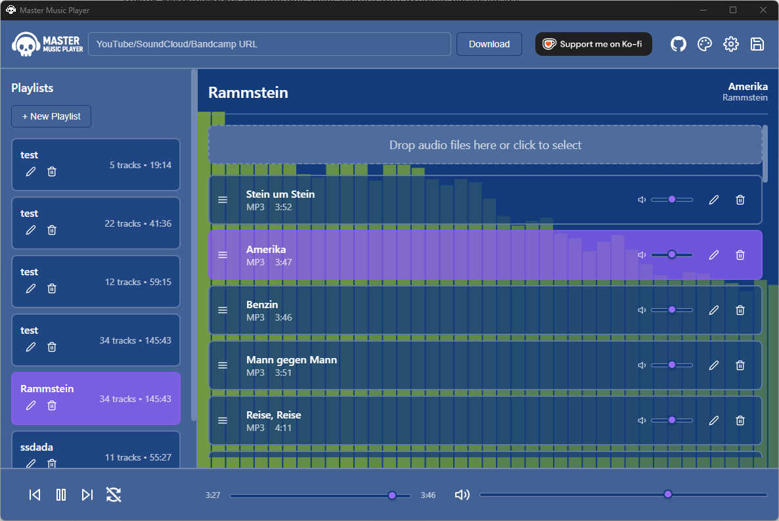
Task: Edit the first test playlist (5 tracks)
Action: click(x=31, y=171)
